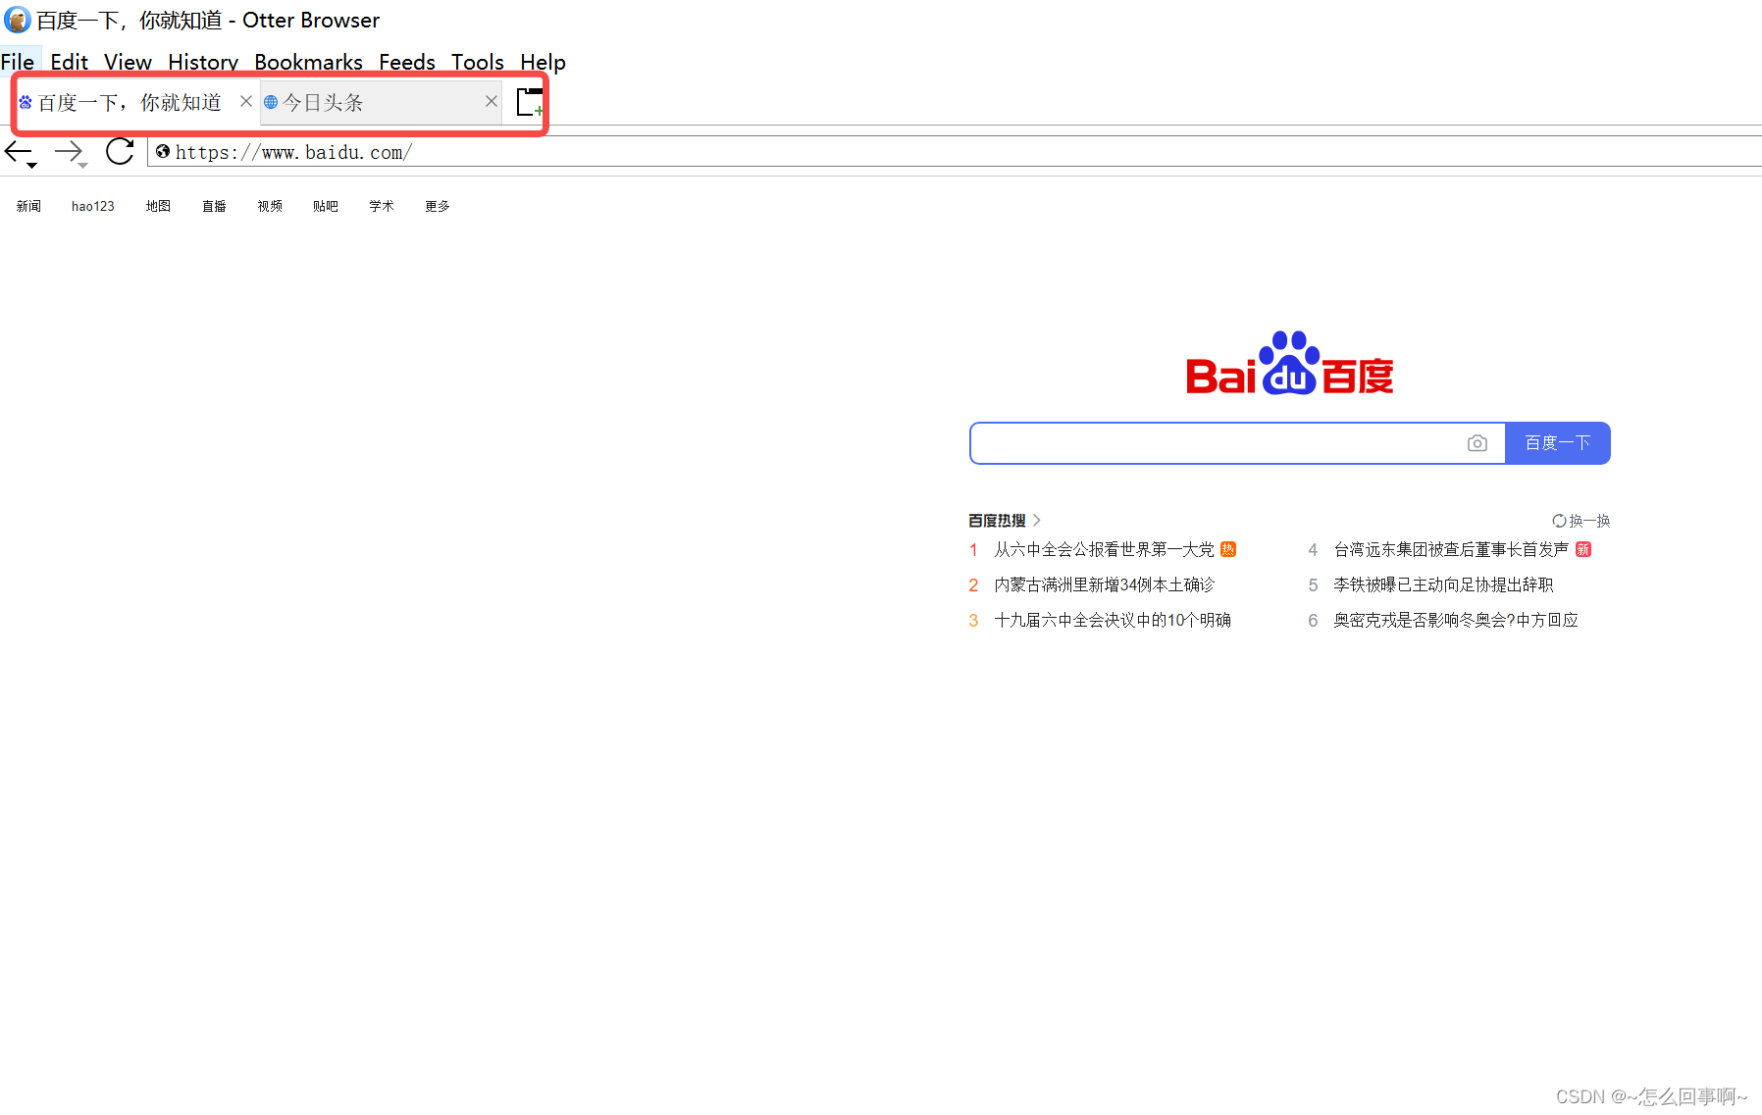Screen dimensions: 1762x1115
Task: Click the Baidu paw logo
Action: (1289, 363)
